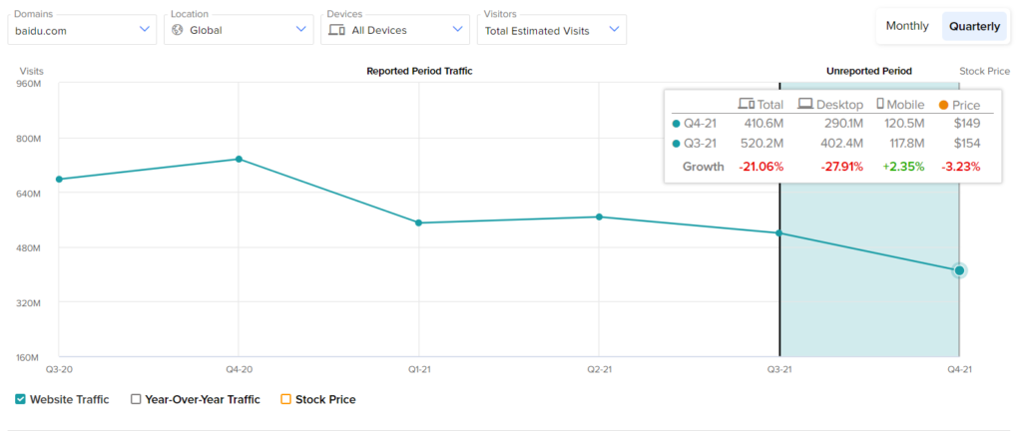Enable the Stock Price checkbox
Image resolution: width=1022 pixels, height=431 pixels.
[x=285, y=399]
